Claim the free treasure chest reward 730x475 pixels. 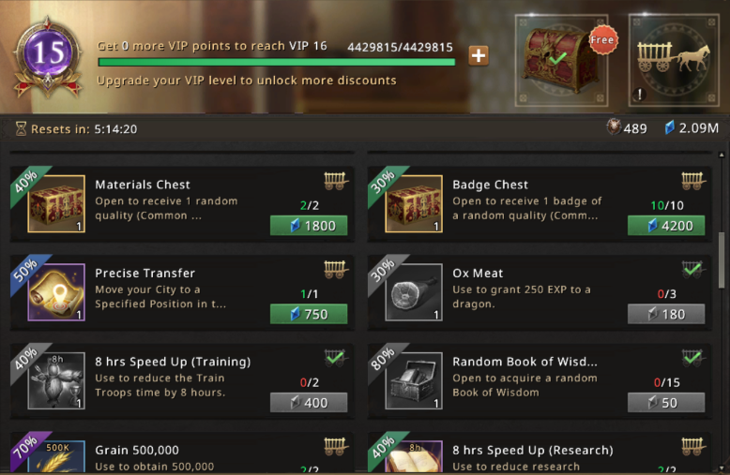(561, 60)
